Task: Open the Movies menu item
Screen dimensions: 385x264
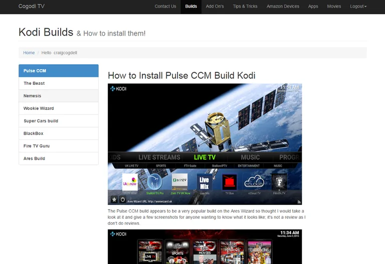Action: click(x=334, y=7)
